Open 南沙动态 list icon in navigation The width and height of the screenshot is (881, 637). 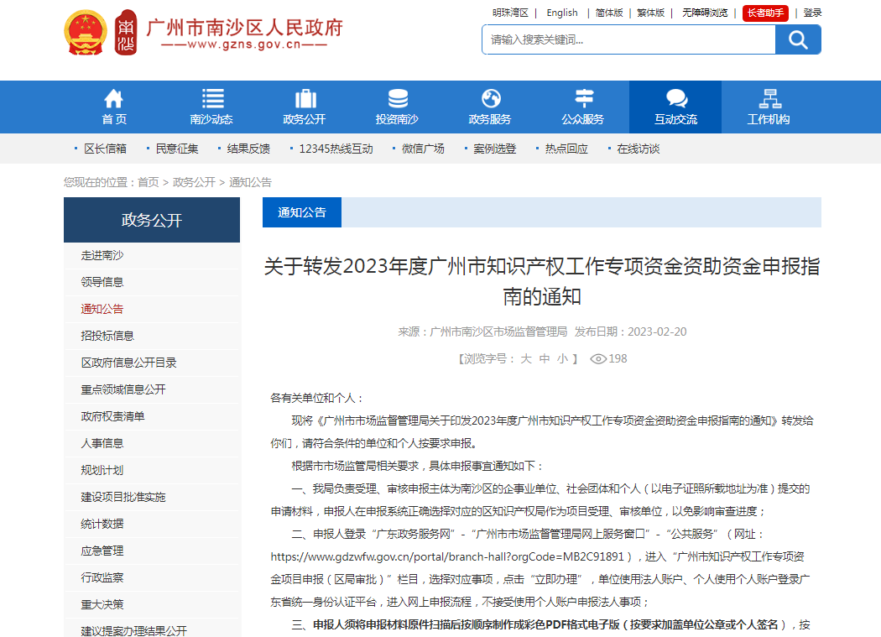click(x=212, y=99)
